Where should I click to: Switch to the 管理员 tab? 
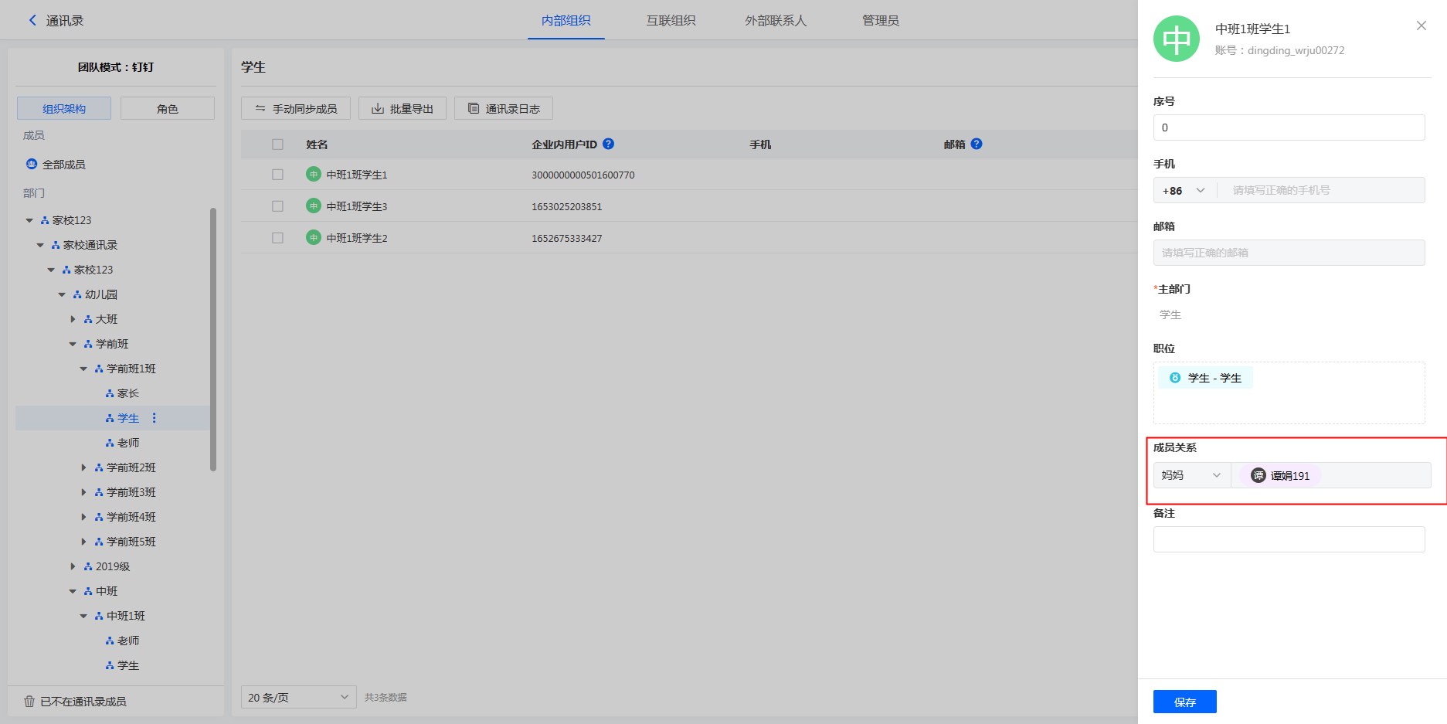(x=880, y=21)
